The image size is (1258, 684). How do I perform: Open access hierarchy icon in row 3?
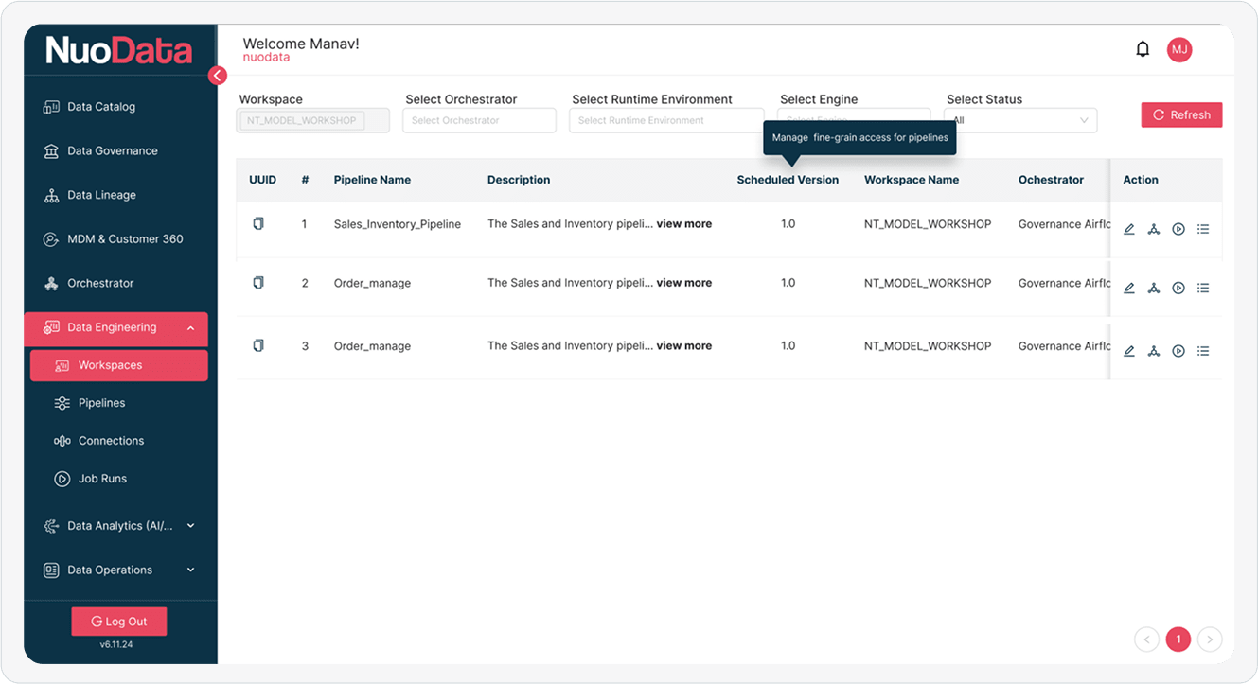pyautogui.click(x=1154, y=351)
